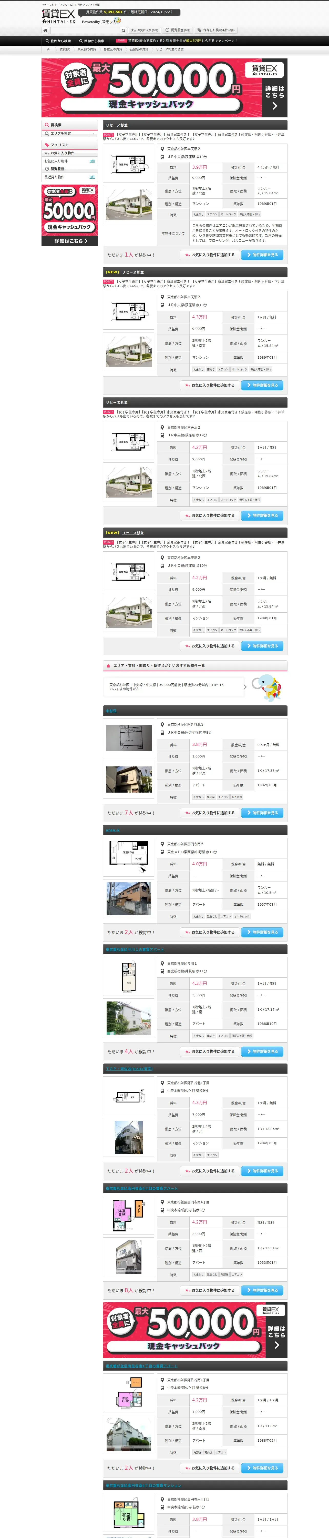View details for 中村荘 3.8万円 listing

(x=262, y=813)
